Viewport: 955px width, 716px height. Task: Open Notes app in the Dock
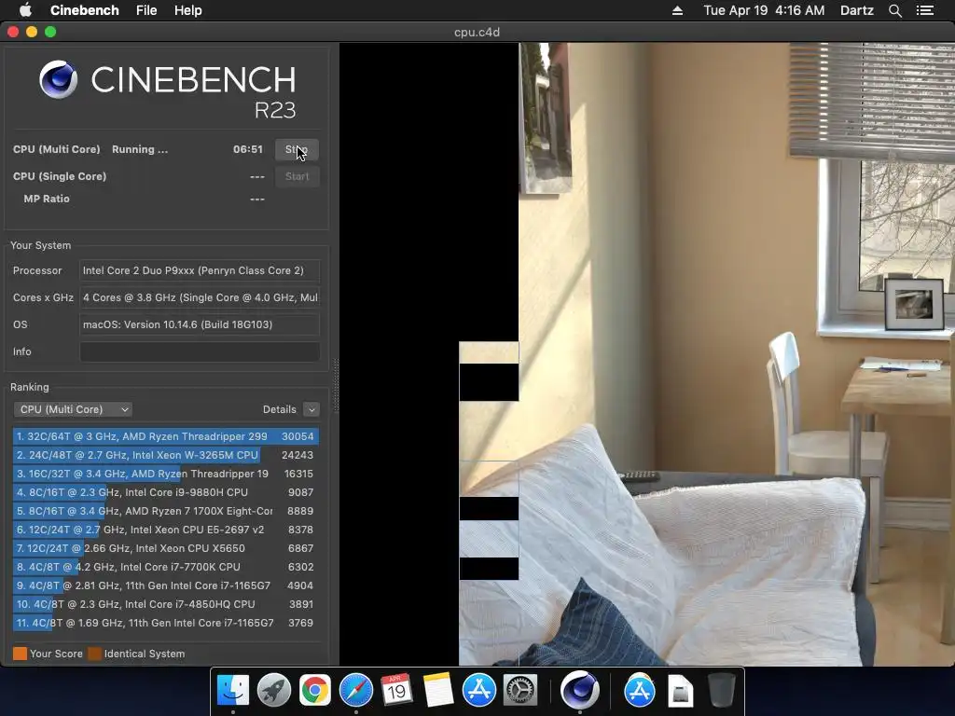tap(438, 691)
